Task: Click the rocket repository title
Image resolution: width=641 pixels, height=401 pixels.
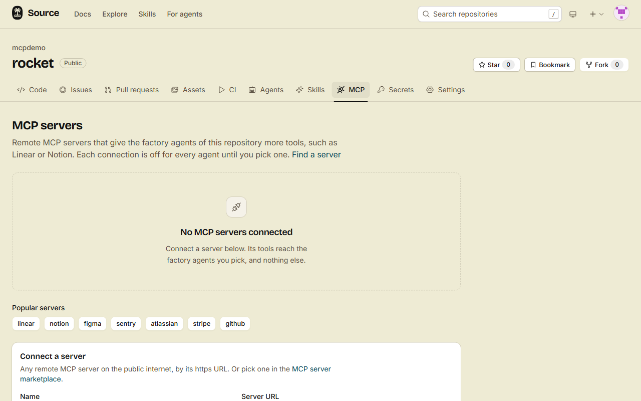Action: click(33, 63)
